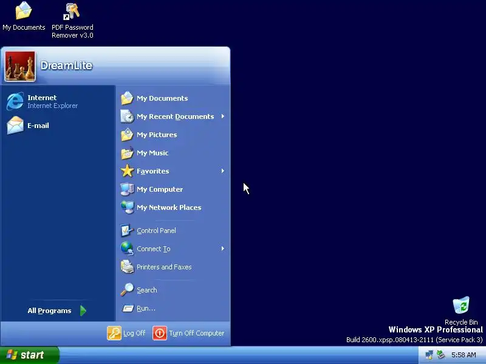Click the My Recent Documents icon

click(x=127, y=116)
